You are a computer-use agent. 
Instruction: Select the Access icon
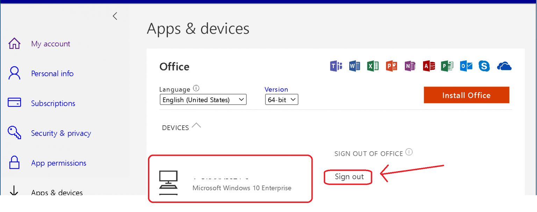[429, 66]
